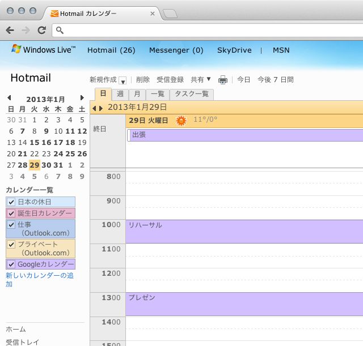Expand the 新規作成 dropdown arrow
The height and width of the screenshot is (346, 363).
pyautogui.click(x=123, y=80)
